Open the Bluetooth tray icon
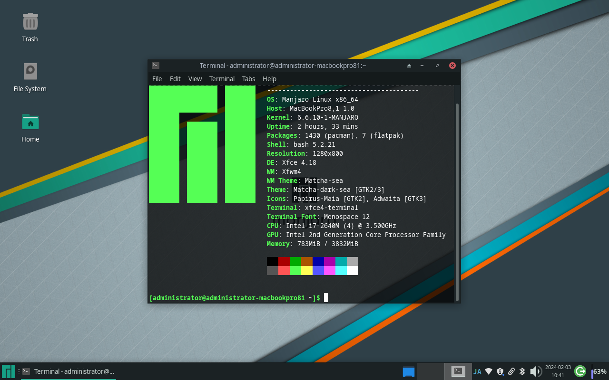 pos(522,371)
